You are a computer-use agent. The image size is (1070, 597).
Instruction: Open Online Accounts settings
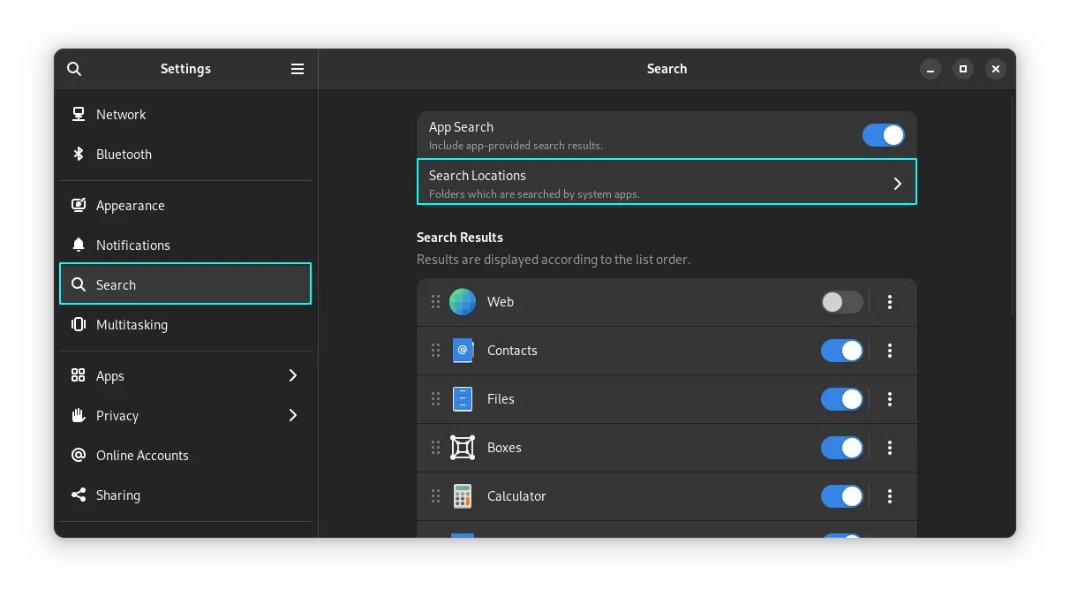pos(141,456)
